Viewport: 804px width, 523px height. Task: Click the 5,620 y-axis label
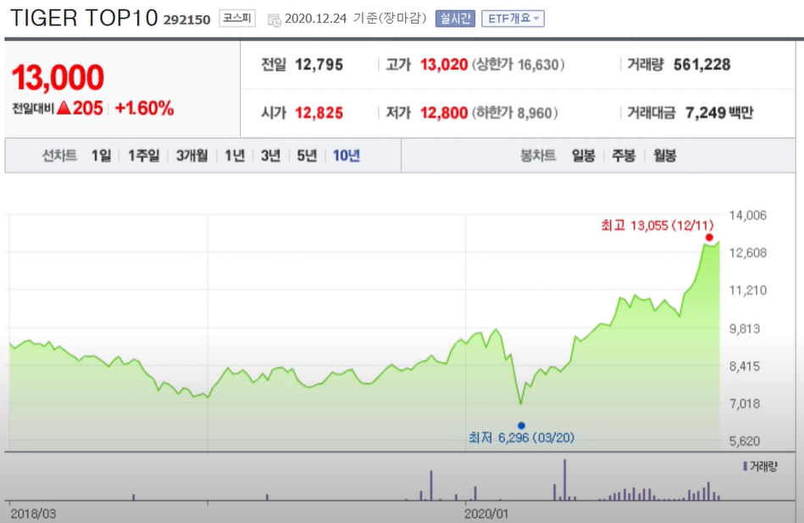click(x=745, y=441)
